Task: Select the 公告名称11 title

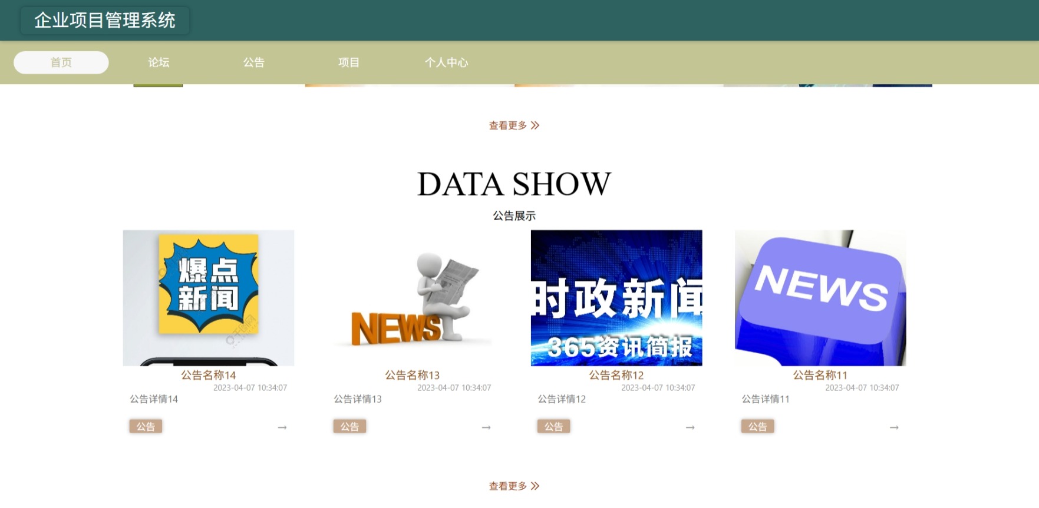Action: point(820,375)
